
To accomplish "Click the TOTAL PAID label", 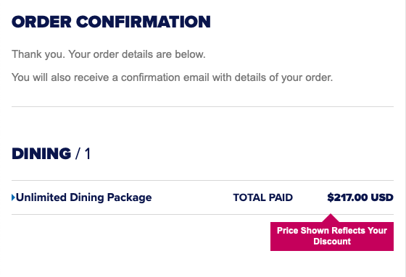I will [262, 197].
